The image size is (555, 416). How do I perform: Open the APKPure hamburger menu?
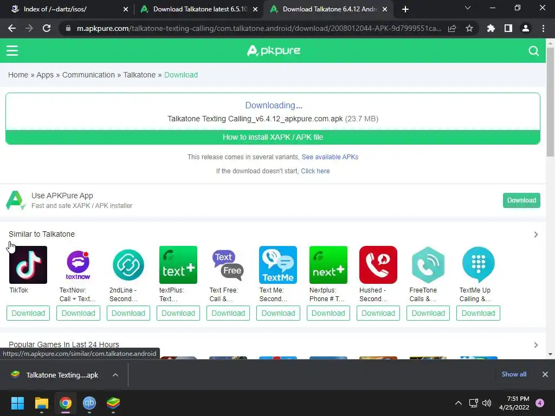pos(12,50)
